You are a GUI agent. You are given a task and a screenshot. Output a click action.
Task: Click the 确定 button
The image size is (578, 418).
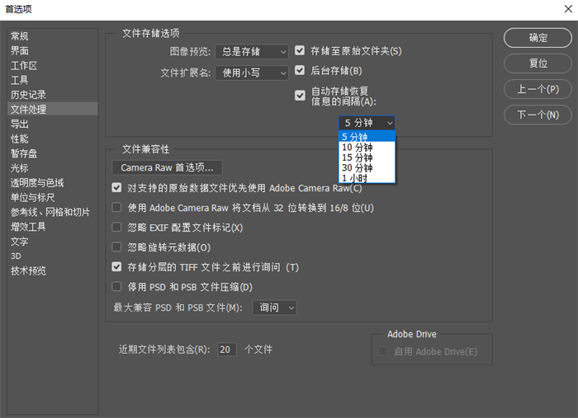[x=538, y=38]
